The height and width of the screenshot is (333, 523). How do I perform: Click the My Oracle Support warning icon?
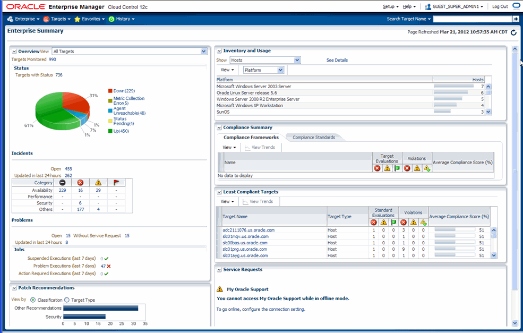(219, 289)
